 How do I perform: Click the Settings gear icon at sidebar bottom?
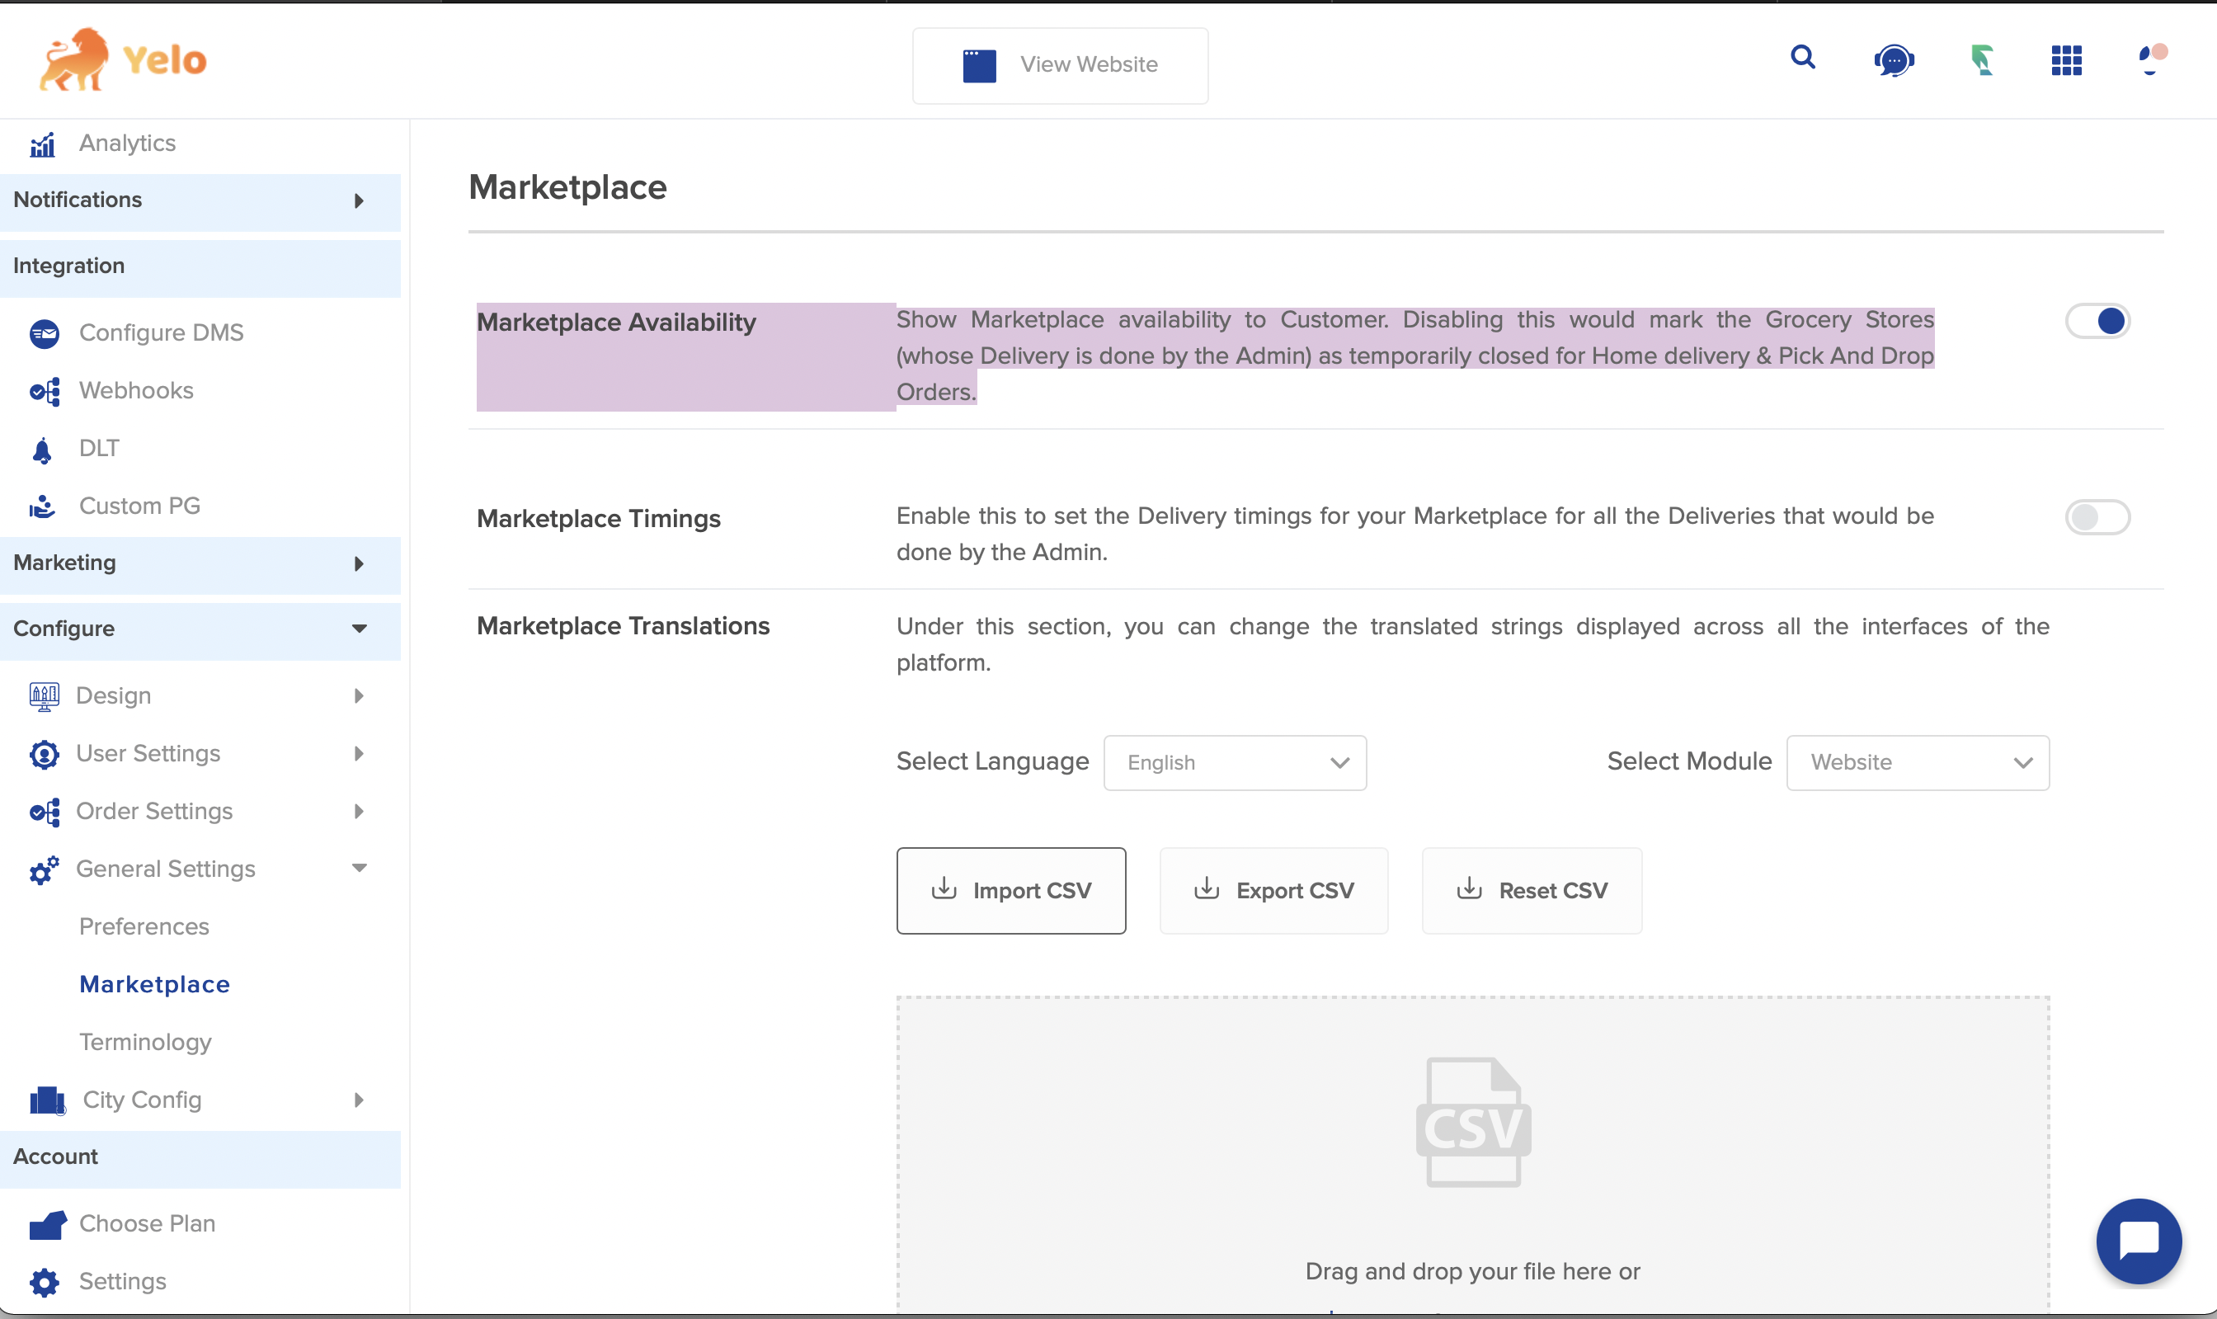click(44, 1282)
